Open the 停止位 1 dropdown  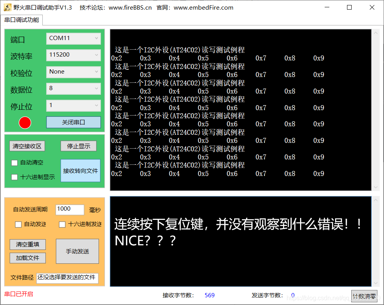[x=74, y=106]
